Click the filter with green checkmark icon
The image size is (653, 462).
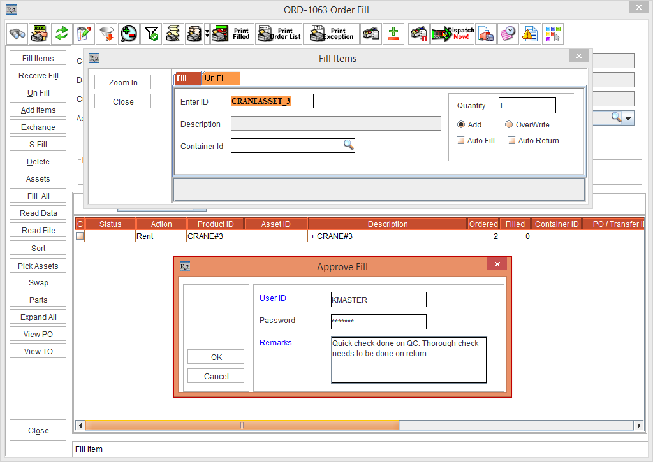(x=150, y=34)
